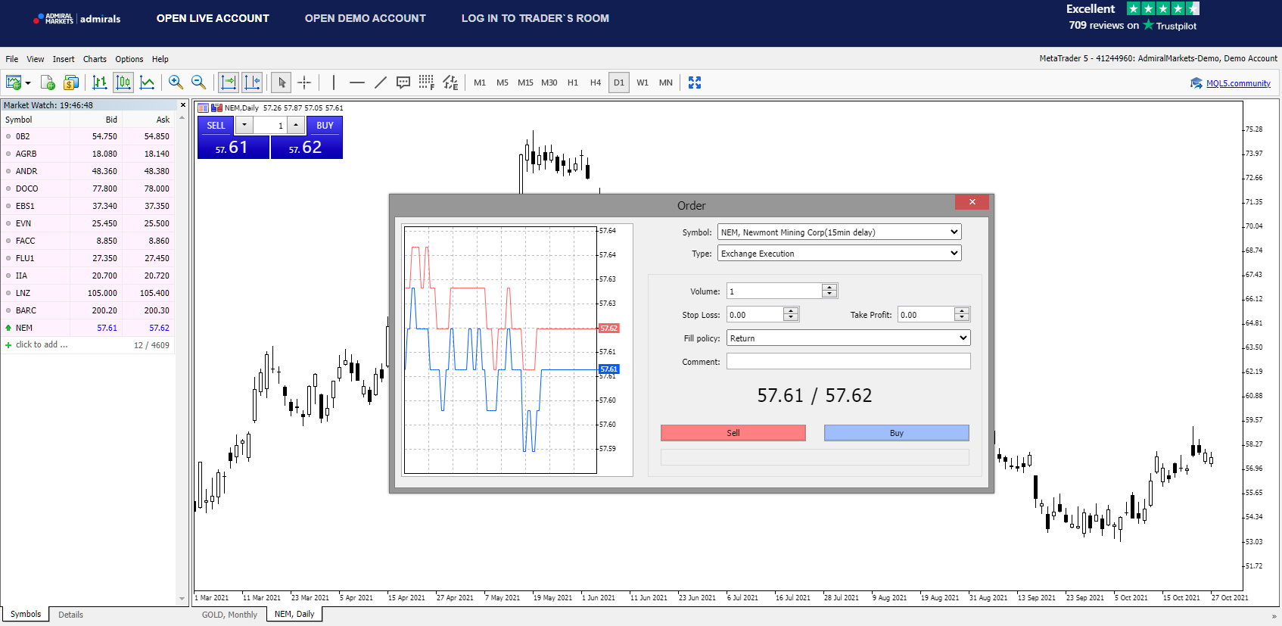Viewport: 1282px width, 626px height.
Task: Open the Options menu
Action: click(x=129, y=59)
